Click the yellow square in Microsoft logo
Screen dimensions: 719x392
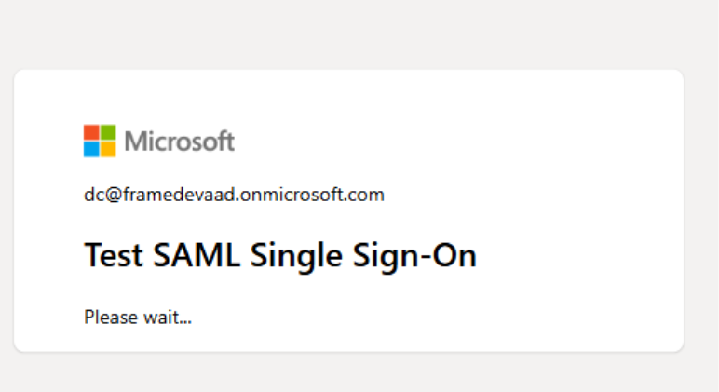pyautogui.click(x=108, y=149)
